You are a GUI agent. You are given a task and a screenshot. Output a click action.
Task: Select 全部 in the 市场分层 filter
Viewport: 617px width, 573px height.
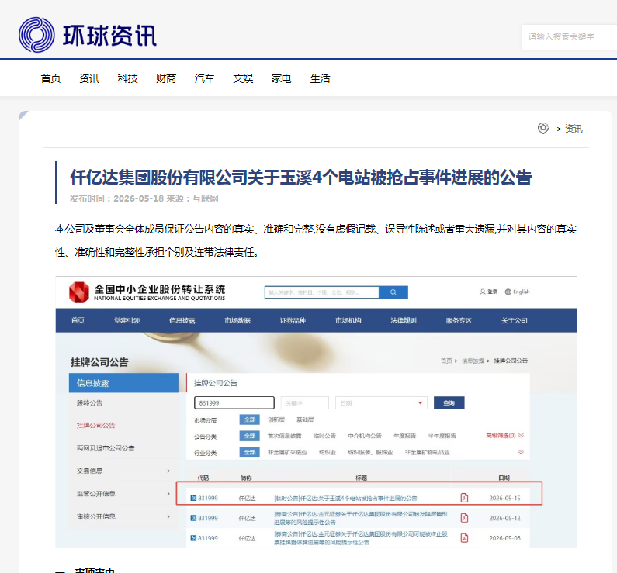249,419
